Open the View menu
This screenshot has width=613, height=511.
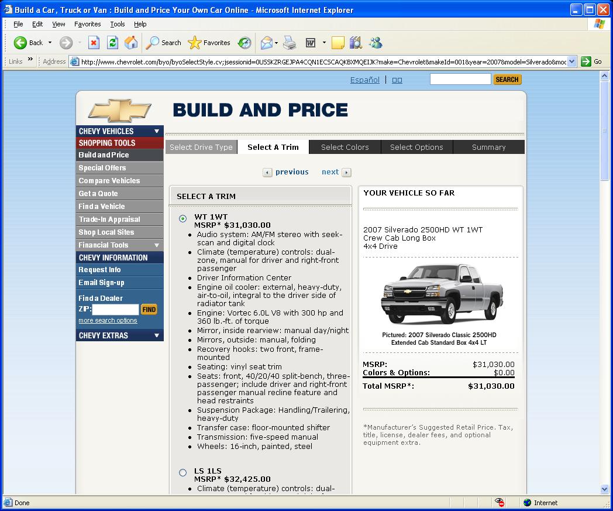tap(58, 24)
